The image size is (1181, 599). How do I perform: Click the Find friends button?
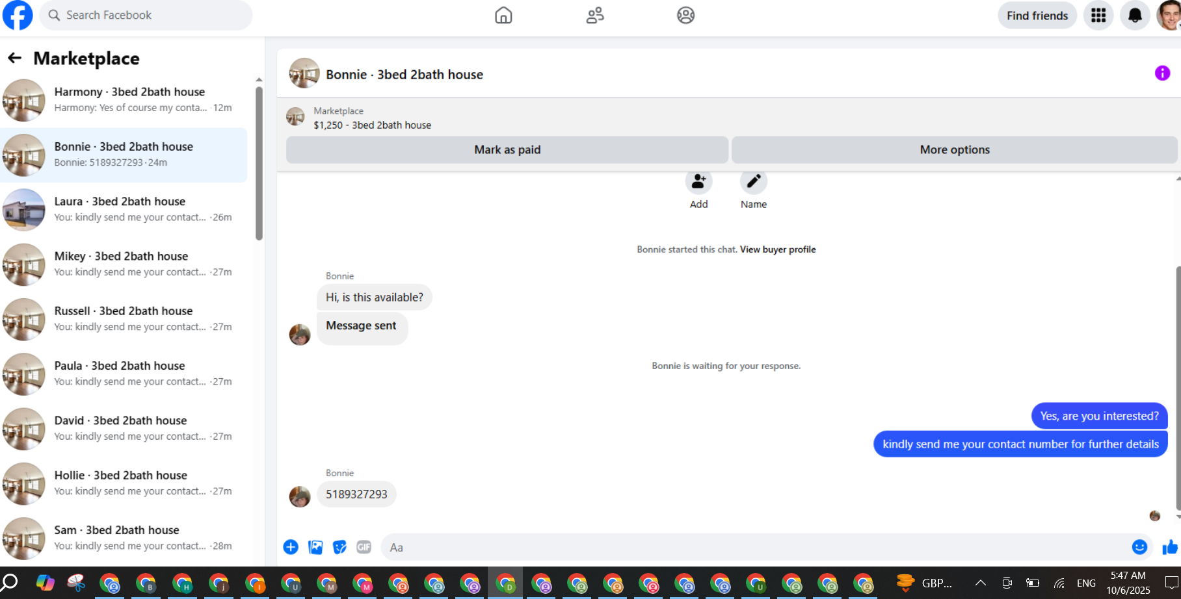coord(1037,16)
